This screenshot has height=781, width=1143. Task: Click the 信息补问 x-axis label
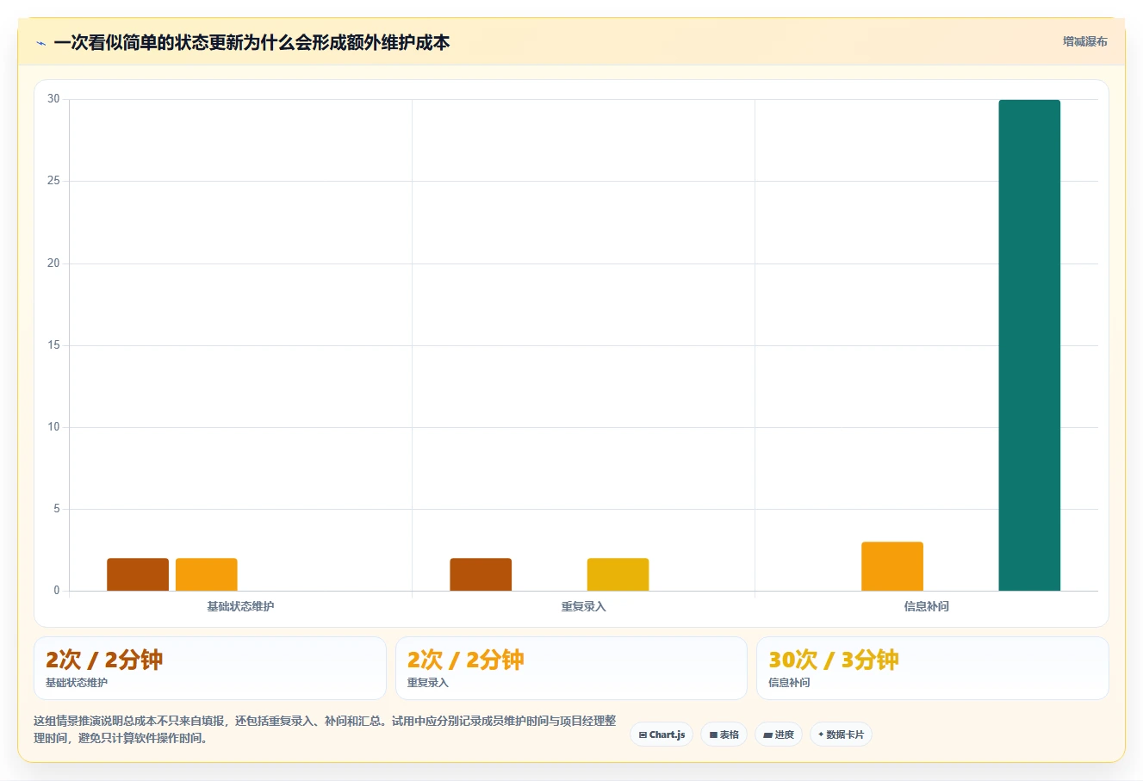926,606
